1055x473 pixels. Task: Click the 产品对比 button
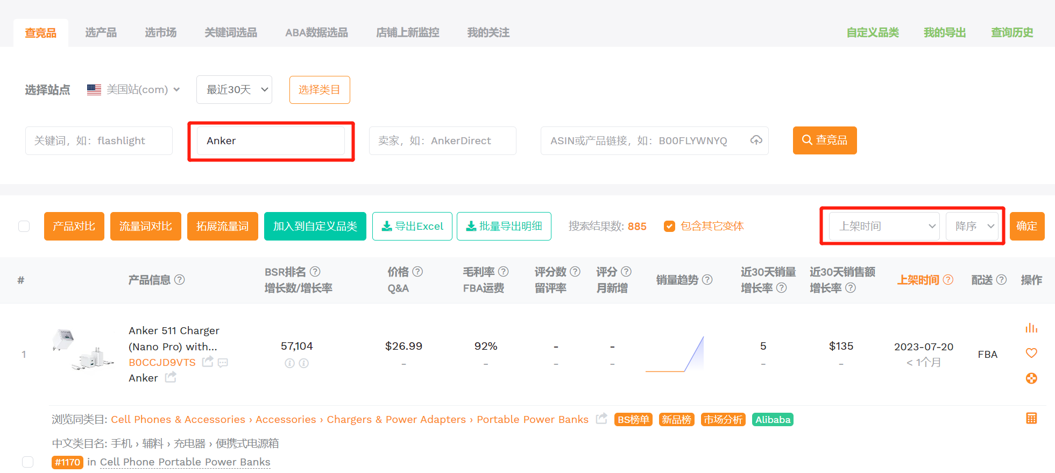coord(74,226)
